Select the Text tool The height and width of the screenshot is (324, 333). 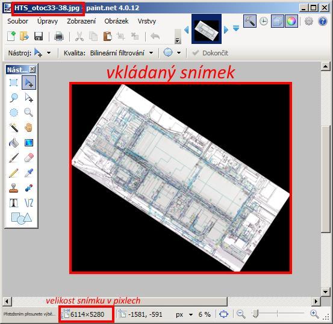tap(14, 203)
